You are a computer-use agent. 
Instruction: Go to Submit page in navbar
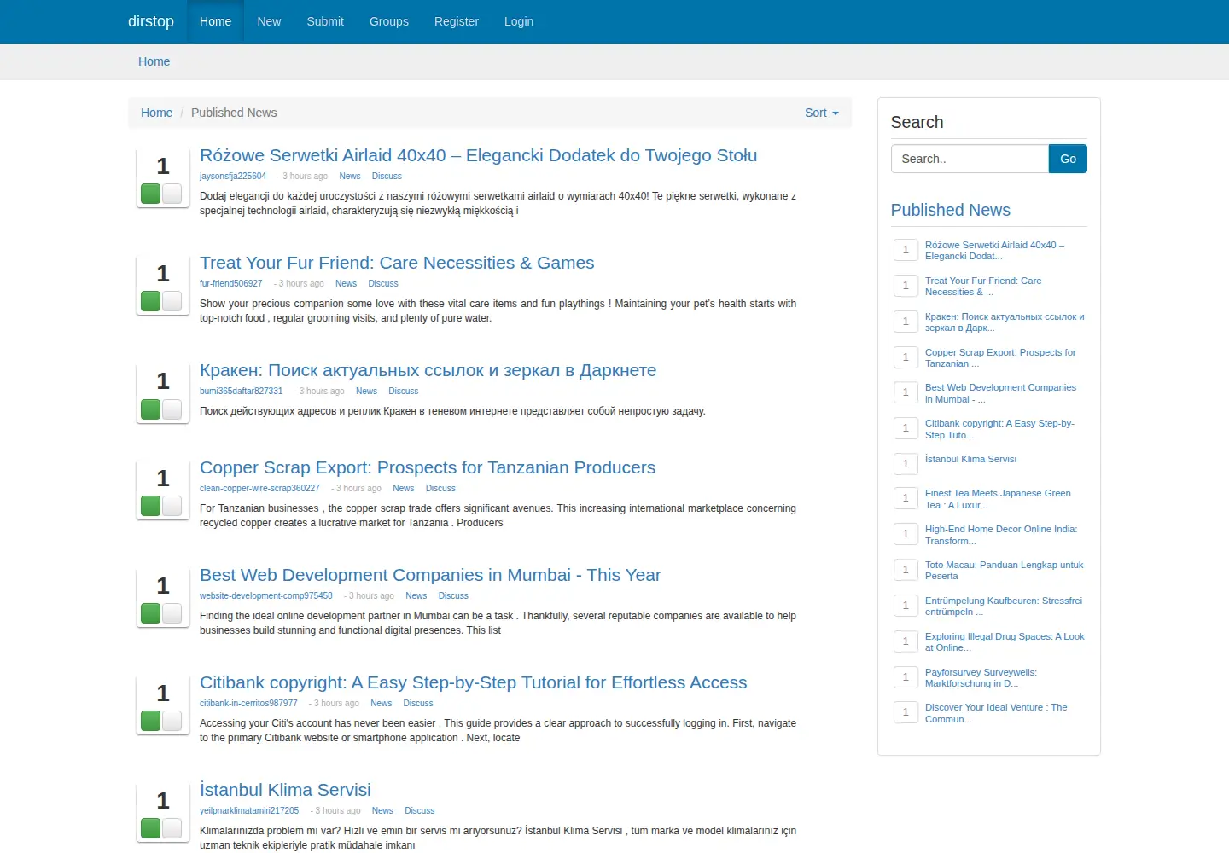pos(325,21)
